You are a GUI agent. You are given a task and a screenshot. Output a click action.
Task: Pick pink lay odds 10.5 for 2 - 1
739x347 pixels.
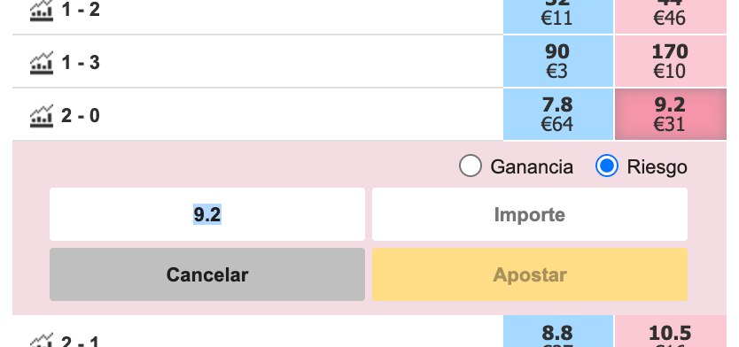point(670,331)
